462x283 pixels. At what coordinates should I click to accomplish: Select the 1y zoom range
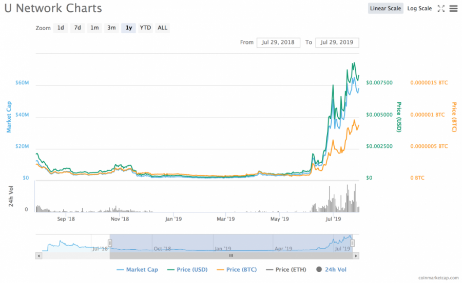pos(128,28)
